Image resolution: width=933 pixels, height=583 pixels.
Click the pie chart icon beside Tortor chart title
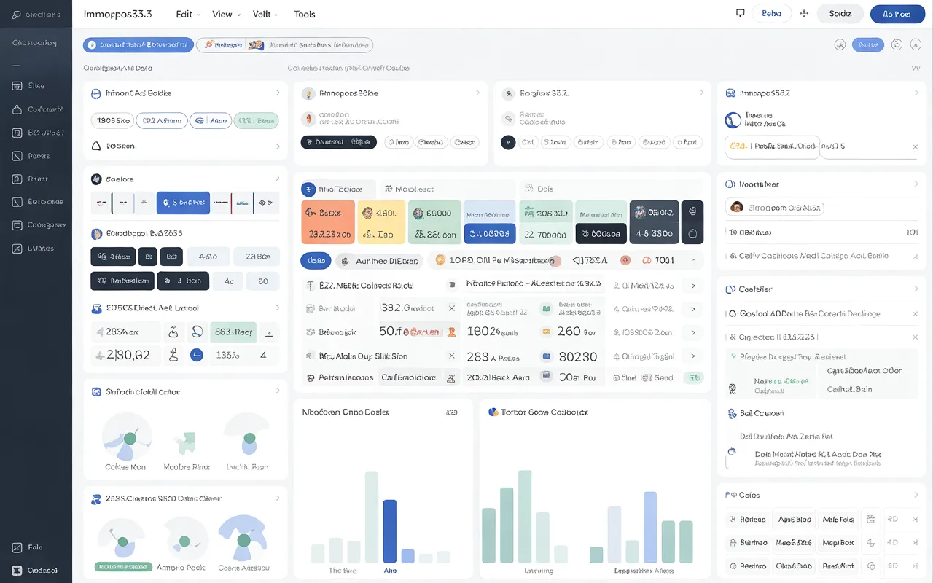493,412
